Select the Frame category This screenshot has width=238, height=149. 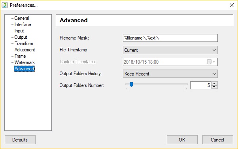point(20,56)
